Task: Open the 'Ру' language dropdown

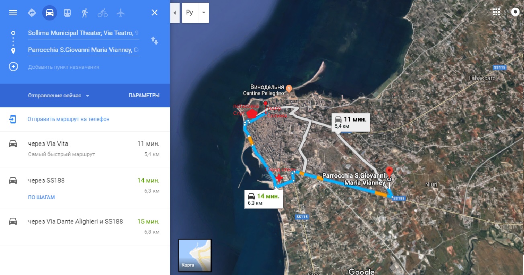Action: pos(195,12)
